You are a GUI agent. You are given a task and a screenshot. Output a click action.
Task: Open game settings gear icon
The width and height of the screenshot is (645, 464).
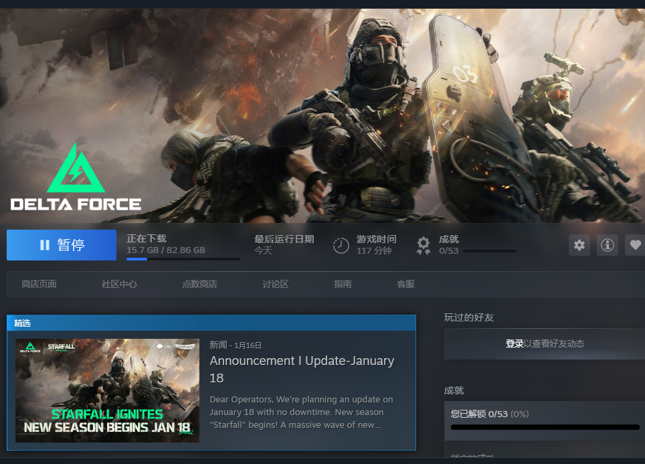tap(579, 245)
